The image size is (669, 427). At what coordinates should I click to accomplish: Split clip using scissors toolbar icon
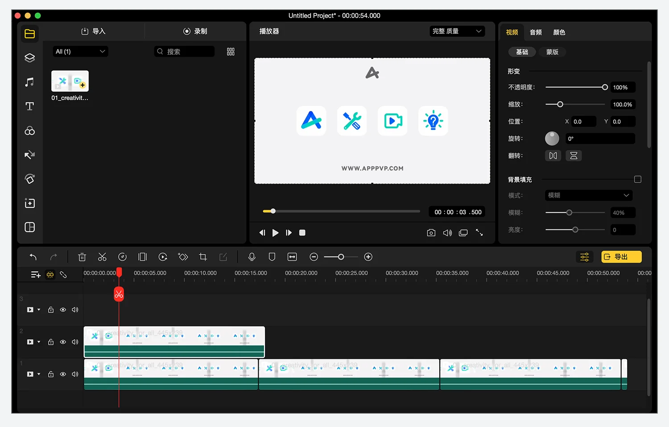(x=102, y=257)
